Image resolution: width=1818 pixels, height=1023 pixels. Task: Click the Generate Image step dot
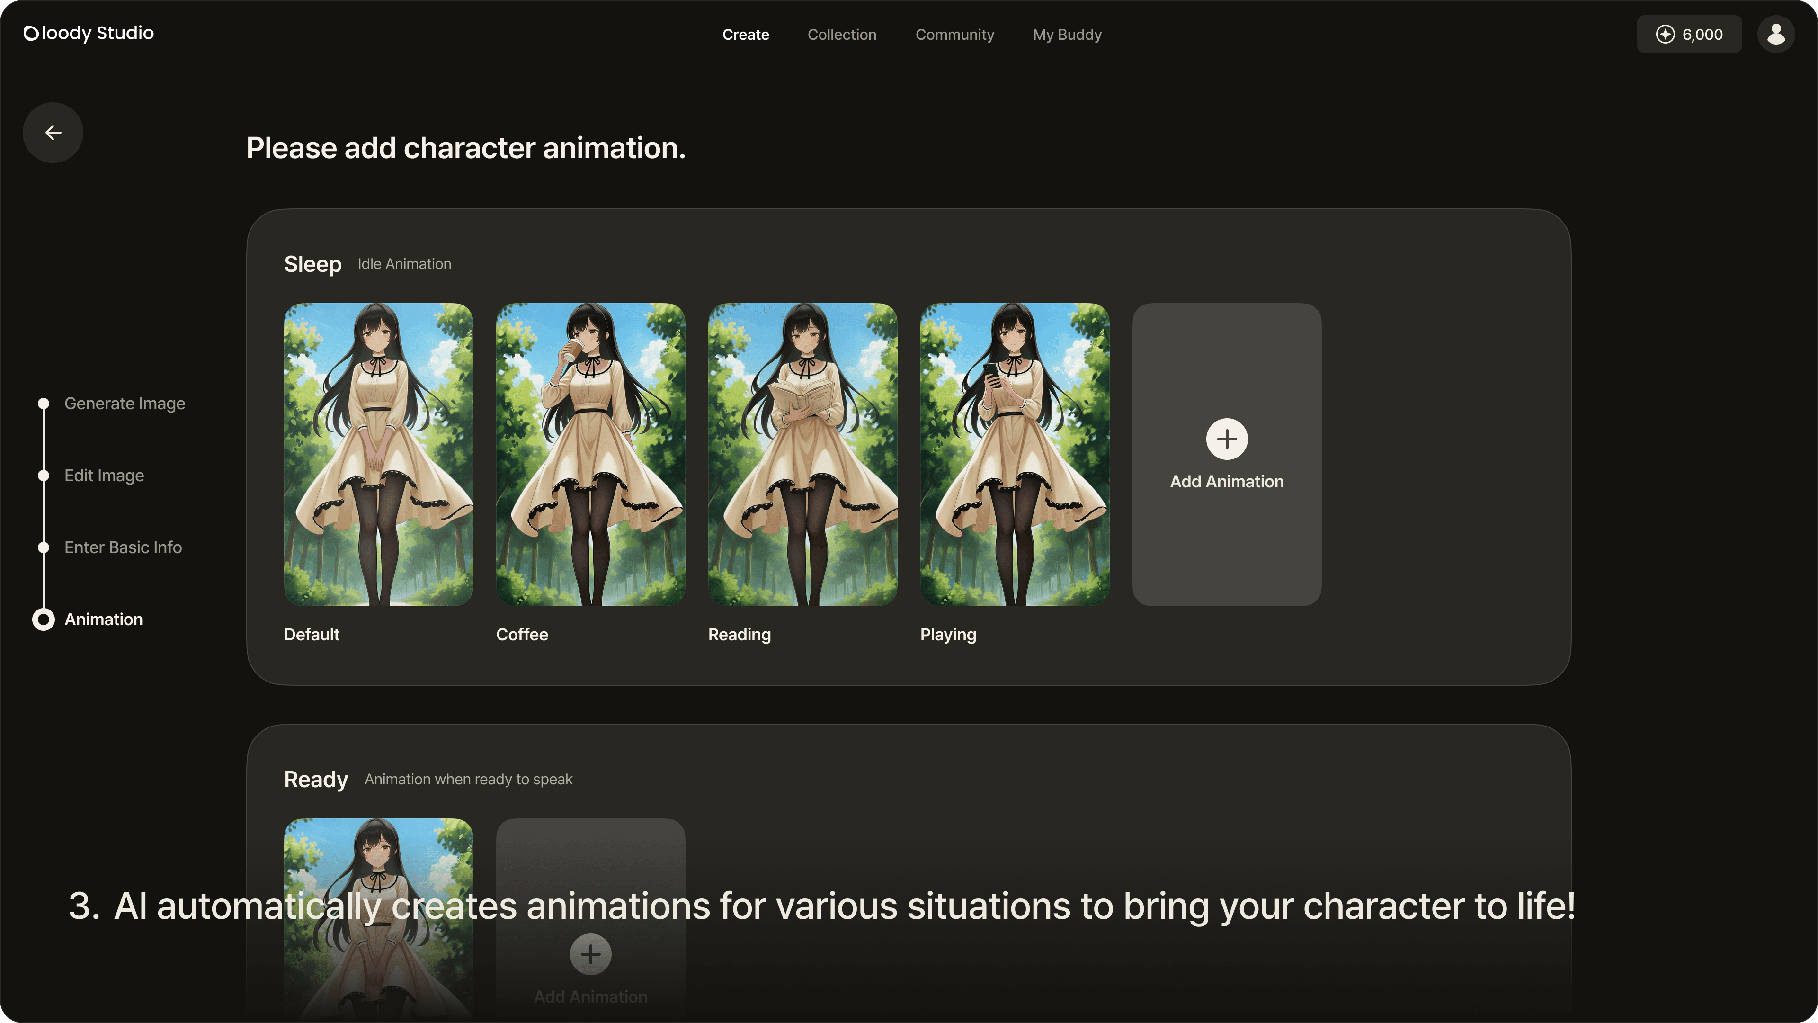44,403
